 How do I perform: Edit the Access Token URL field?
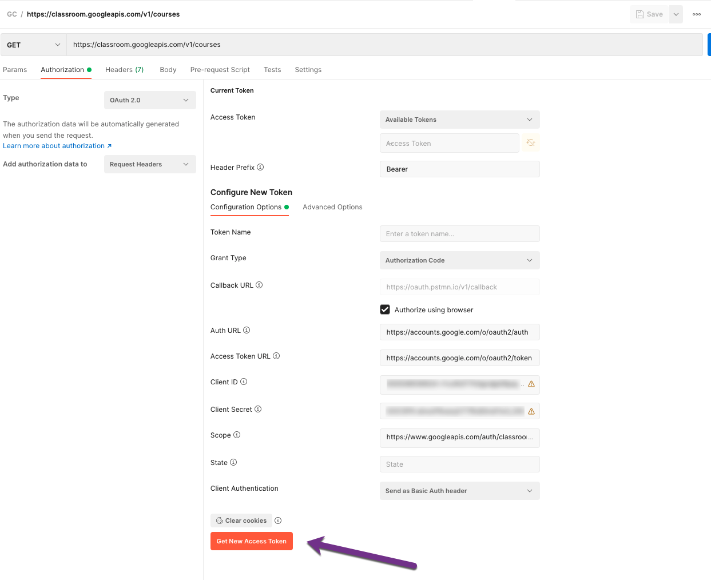pyautogui.click(x=459, y=358)
